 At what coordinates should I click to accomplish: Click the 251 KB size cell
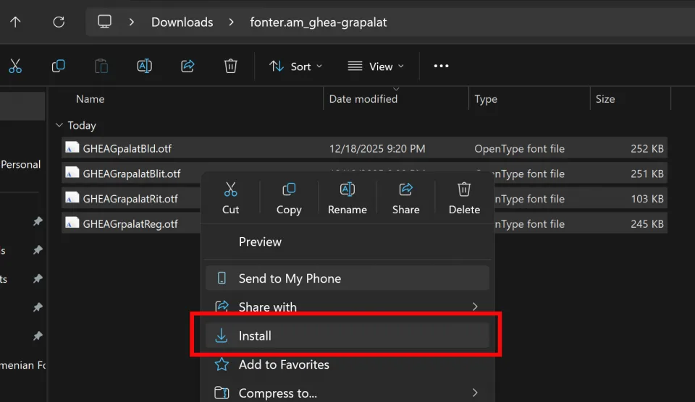(646, 174)
